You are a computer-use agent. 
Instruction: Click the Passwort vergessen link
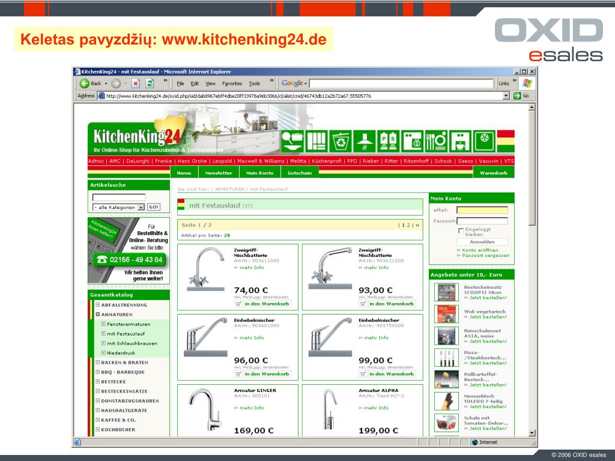pos(485,256)
